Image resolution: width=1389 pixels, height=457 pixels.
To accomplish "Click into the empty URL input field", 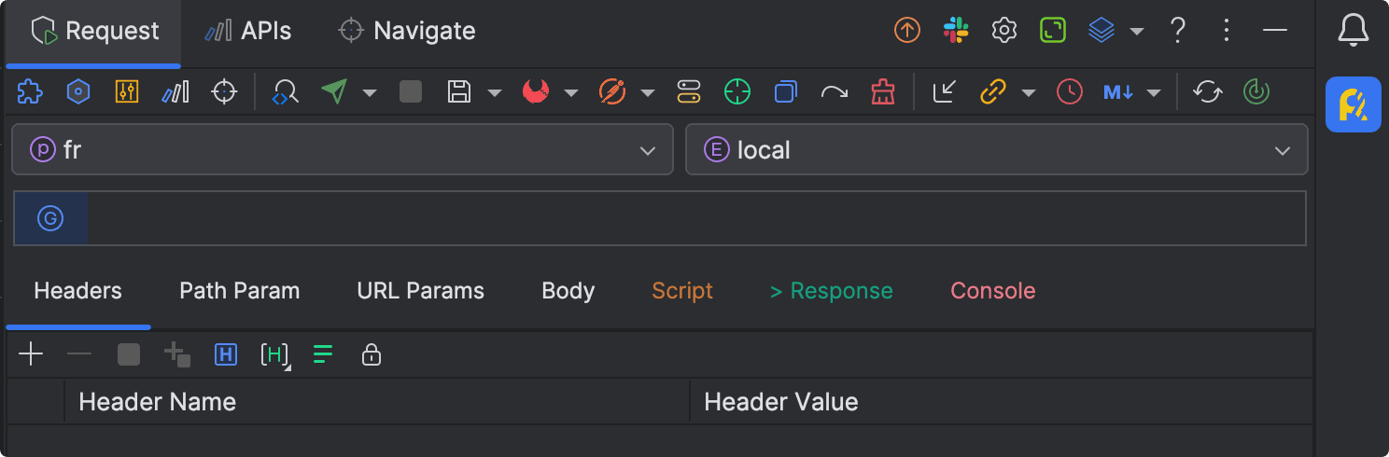I will point(695,218).
